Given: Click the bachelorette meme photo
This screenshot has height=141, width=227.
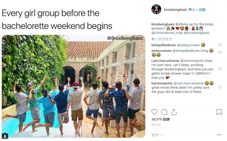Looking at the screenshot, I should click(x=73, y=86).
